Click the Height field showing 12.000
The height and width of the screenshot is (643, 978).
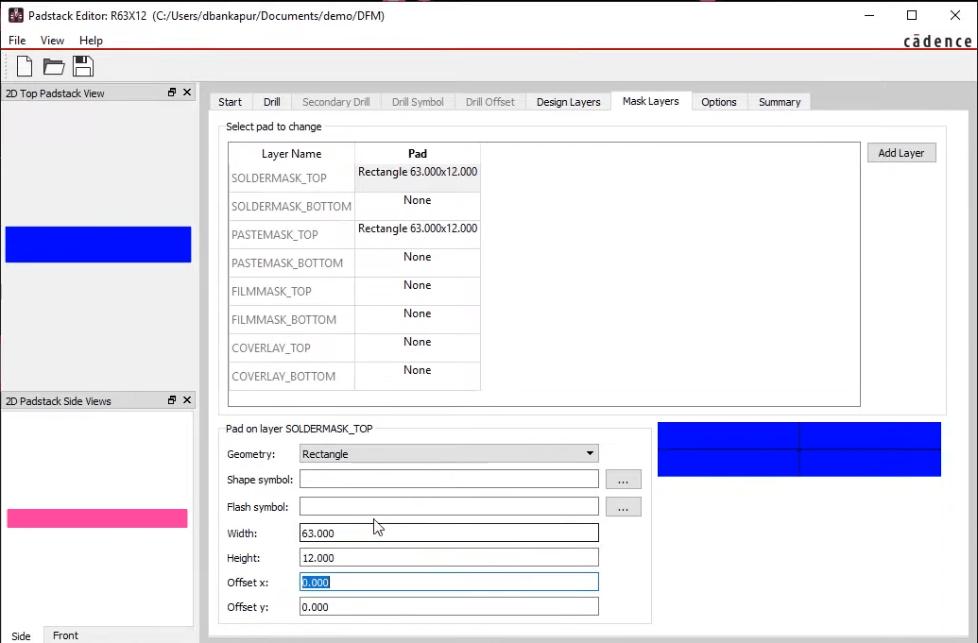[x=449, y=558]
